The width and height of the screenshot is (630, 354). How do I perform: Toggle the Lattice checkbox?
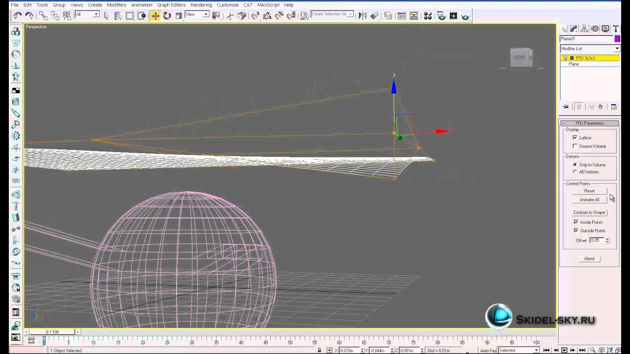(575, 138)
